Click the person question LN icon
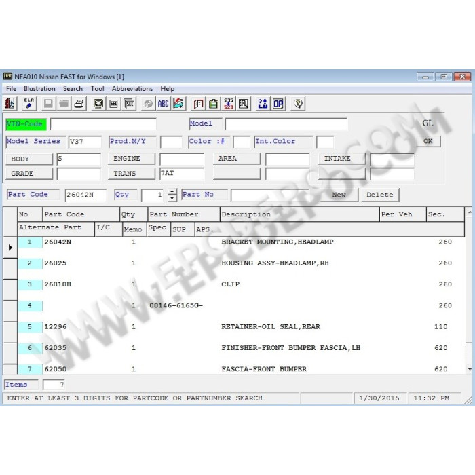Viewport: 475px width, 475px height. click(x=263, y=104)
